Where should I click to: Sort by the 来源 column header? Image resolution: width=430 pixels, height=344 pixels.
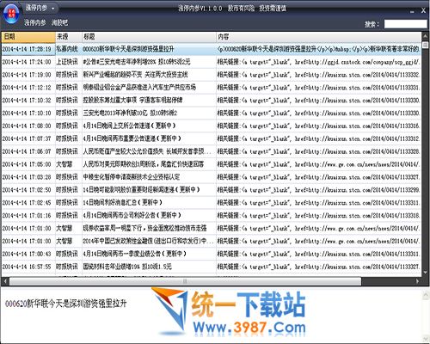point(69,37)
